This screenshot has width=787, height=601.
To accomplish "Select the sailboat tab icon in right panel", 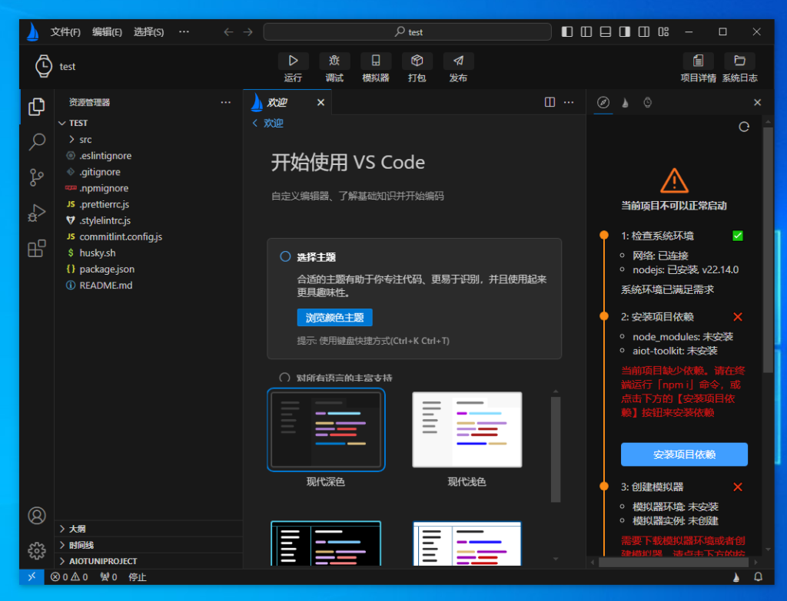I will pyautogui.click(x=626, y=102).
